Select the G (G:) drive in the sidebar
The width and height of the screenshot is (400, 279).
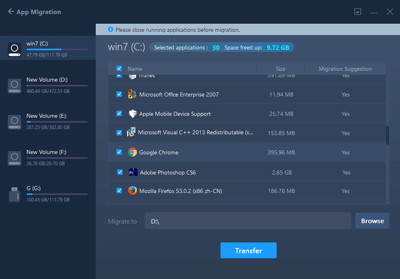[x=48, y=194]
